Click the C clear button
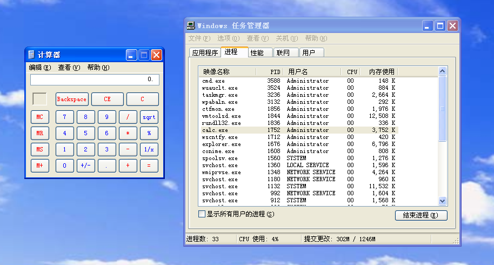 (x=142, y=100)
